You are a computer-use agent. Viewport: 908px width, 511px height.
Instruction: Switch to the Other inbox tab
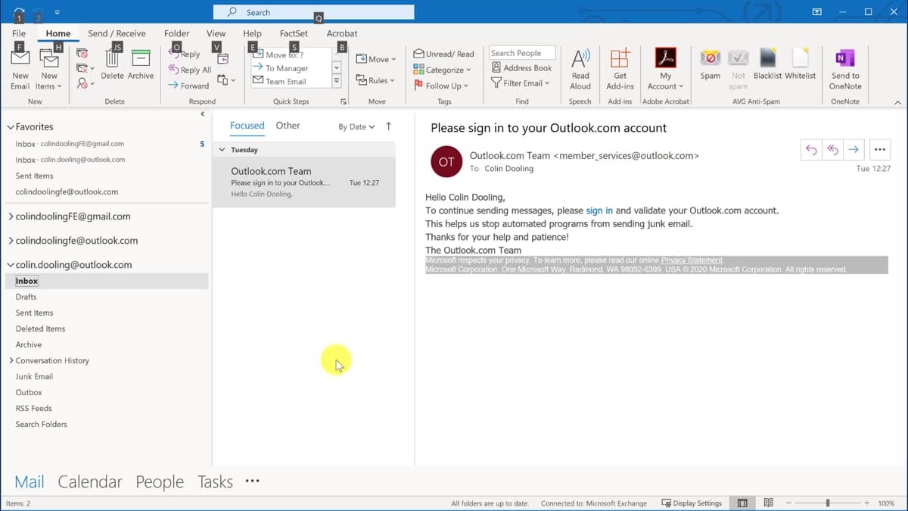coord(288,126)
